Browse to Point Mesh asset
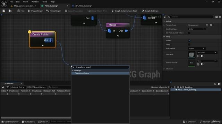This screenshot has width=222, height=124. tap(202, 56)
